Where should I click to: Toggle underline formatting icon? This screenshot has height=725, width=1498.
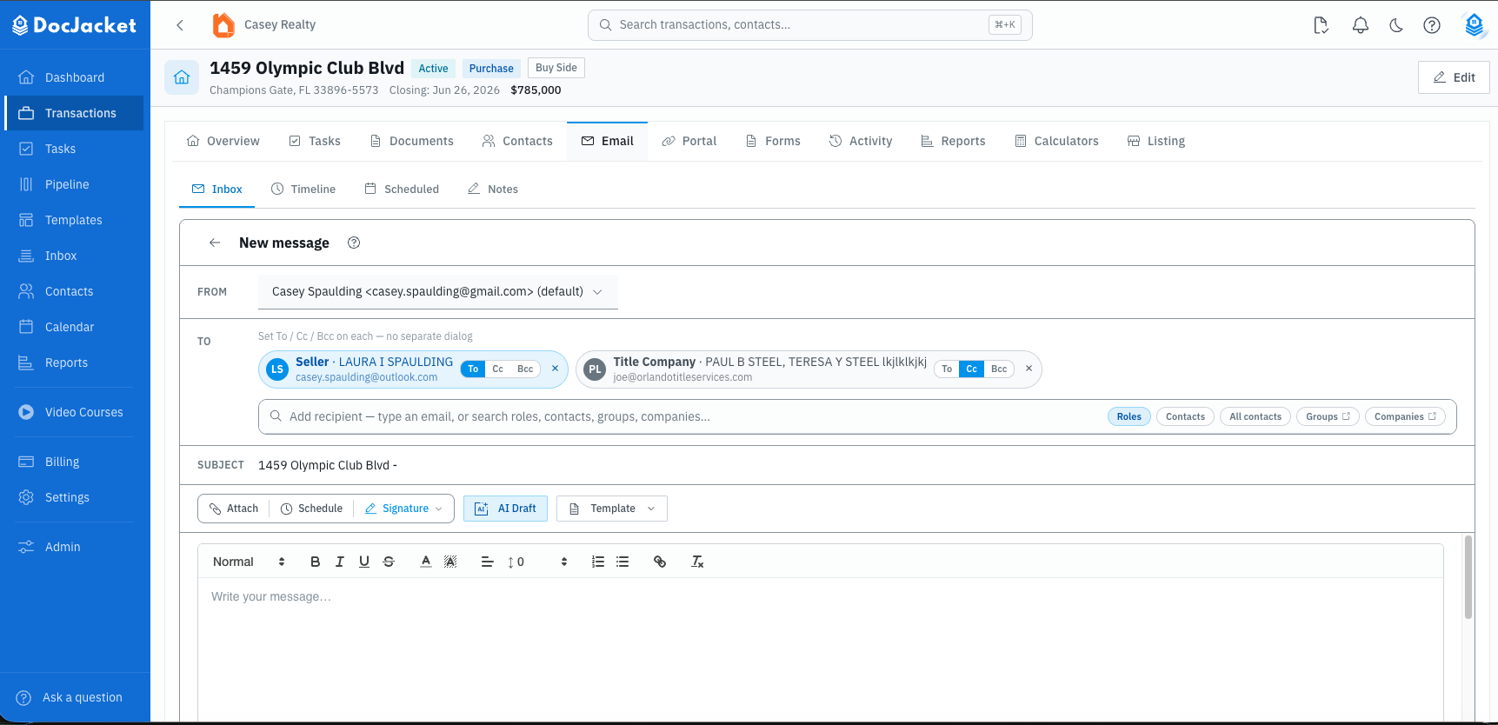364,562
